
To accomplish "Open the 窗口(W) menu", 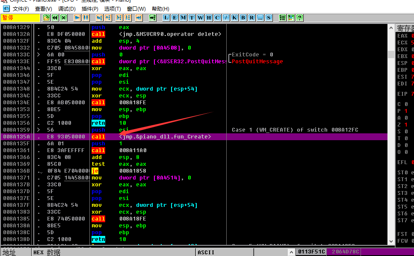I will [x=136, y=9].
